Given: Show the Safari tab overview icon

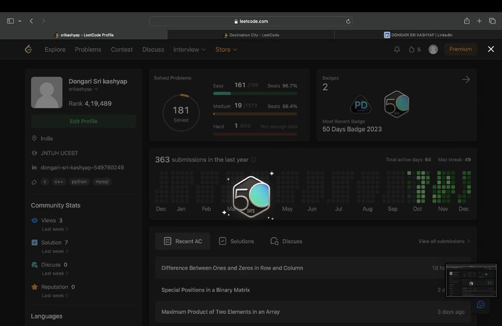Looking at the screenshot, I should 492,21.
